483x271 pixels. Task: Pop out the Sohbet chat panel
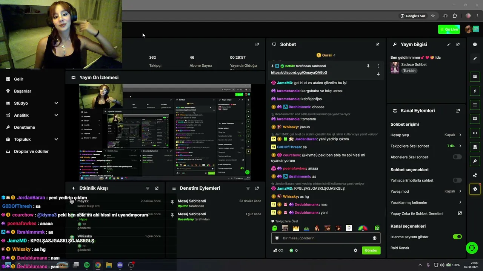click(x=377, y=44)
